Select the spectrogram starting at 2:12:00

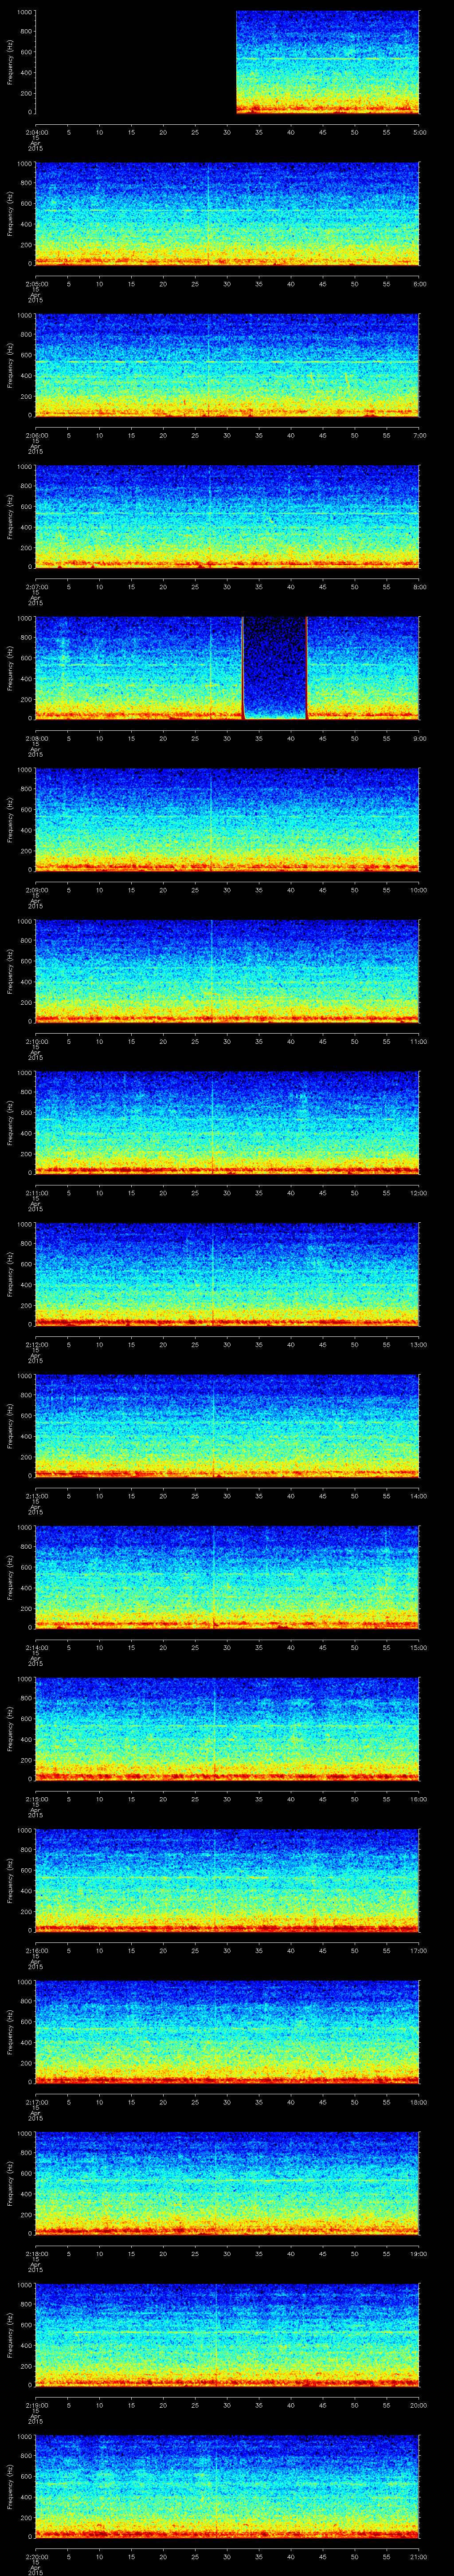227,1274
